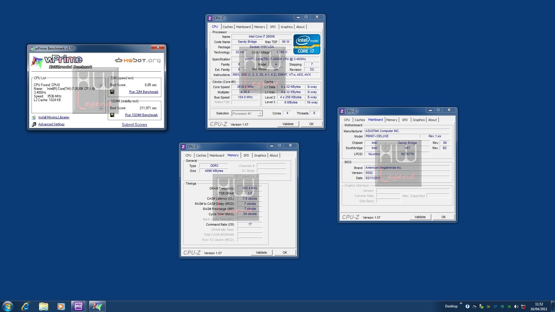Click the taskbar clock showing 11:52

coord(539,307)
